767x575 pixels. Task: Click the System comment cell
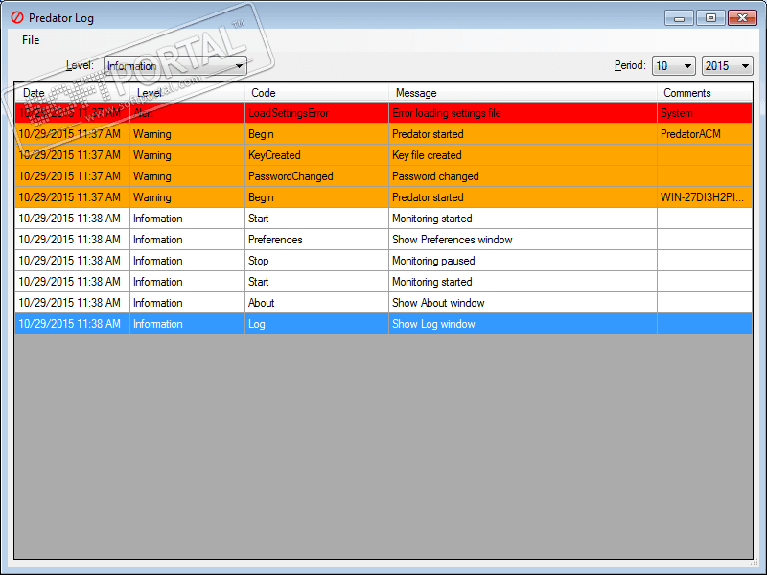click(x=705, y=113)
